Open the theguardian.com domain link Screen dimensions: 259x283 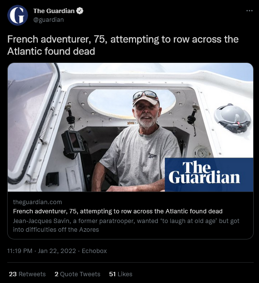click(x=37, y=202)
